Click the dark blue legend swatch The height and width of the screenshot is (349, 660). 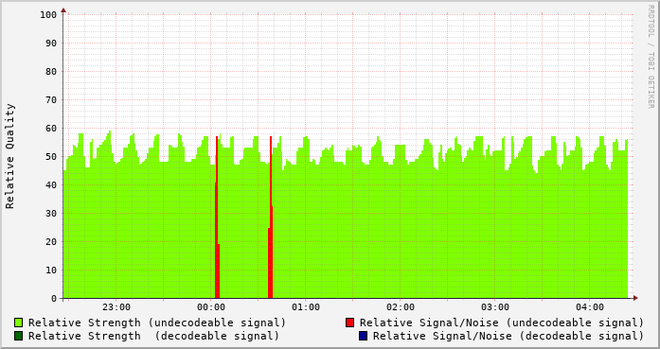pos(363,336)
